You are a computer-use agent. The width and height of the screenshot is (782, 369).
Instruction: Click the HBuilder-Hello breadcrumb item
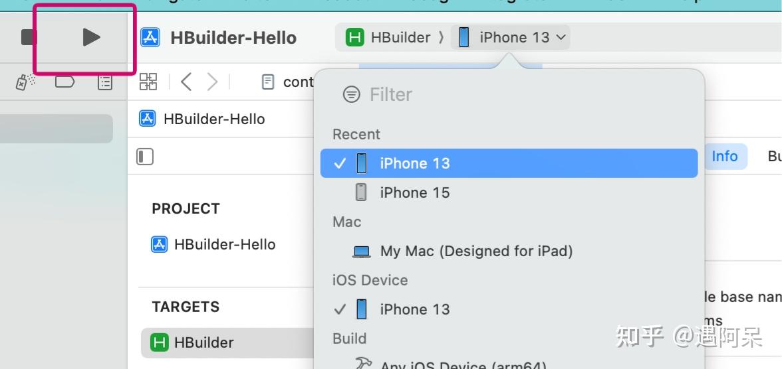[213, 119]
